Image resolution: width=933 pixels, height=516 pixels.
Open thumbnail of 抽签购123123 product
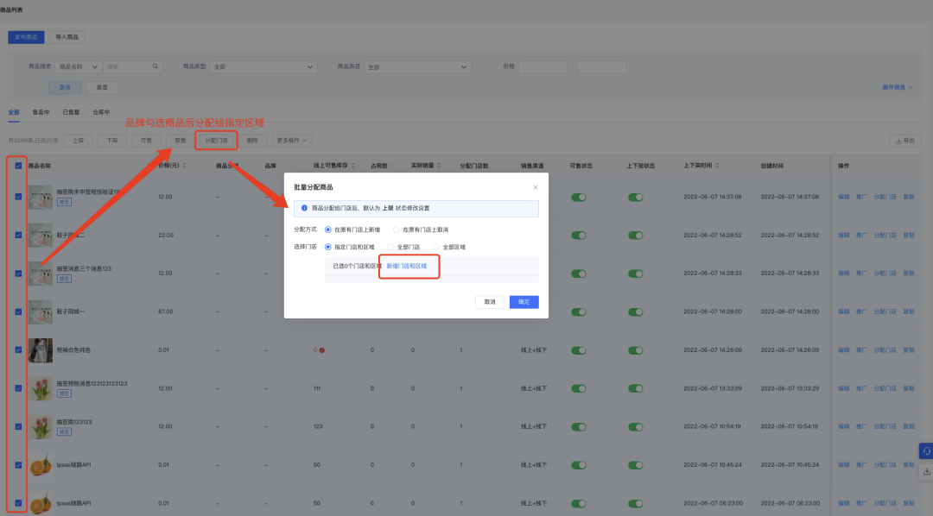[41, 427]
